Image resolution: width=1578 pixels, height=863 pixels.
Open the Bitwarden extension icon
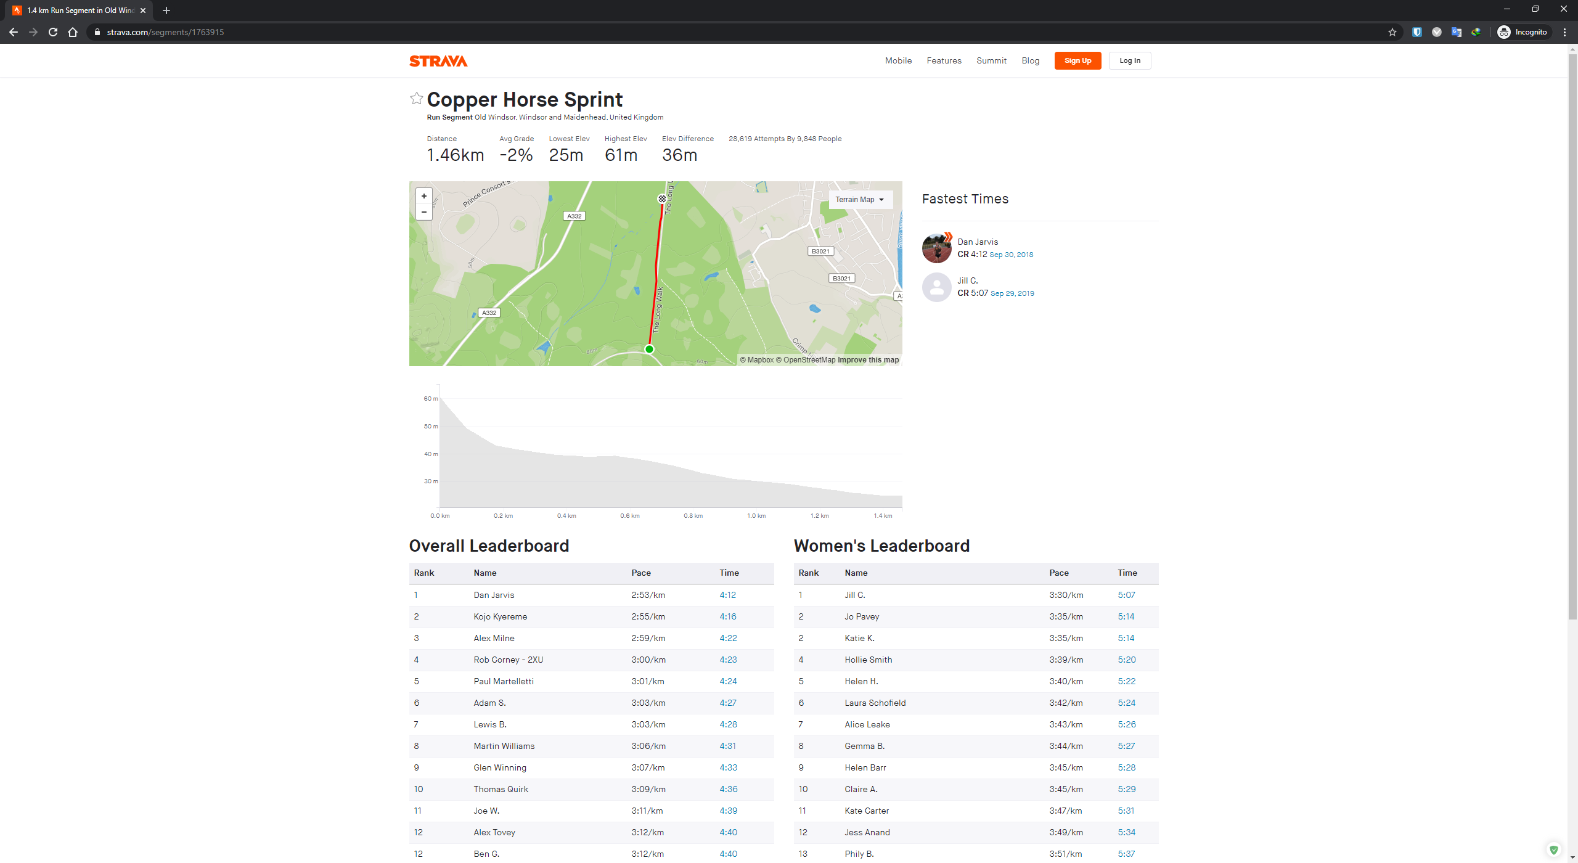[1417, 32]
